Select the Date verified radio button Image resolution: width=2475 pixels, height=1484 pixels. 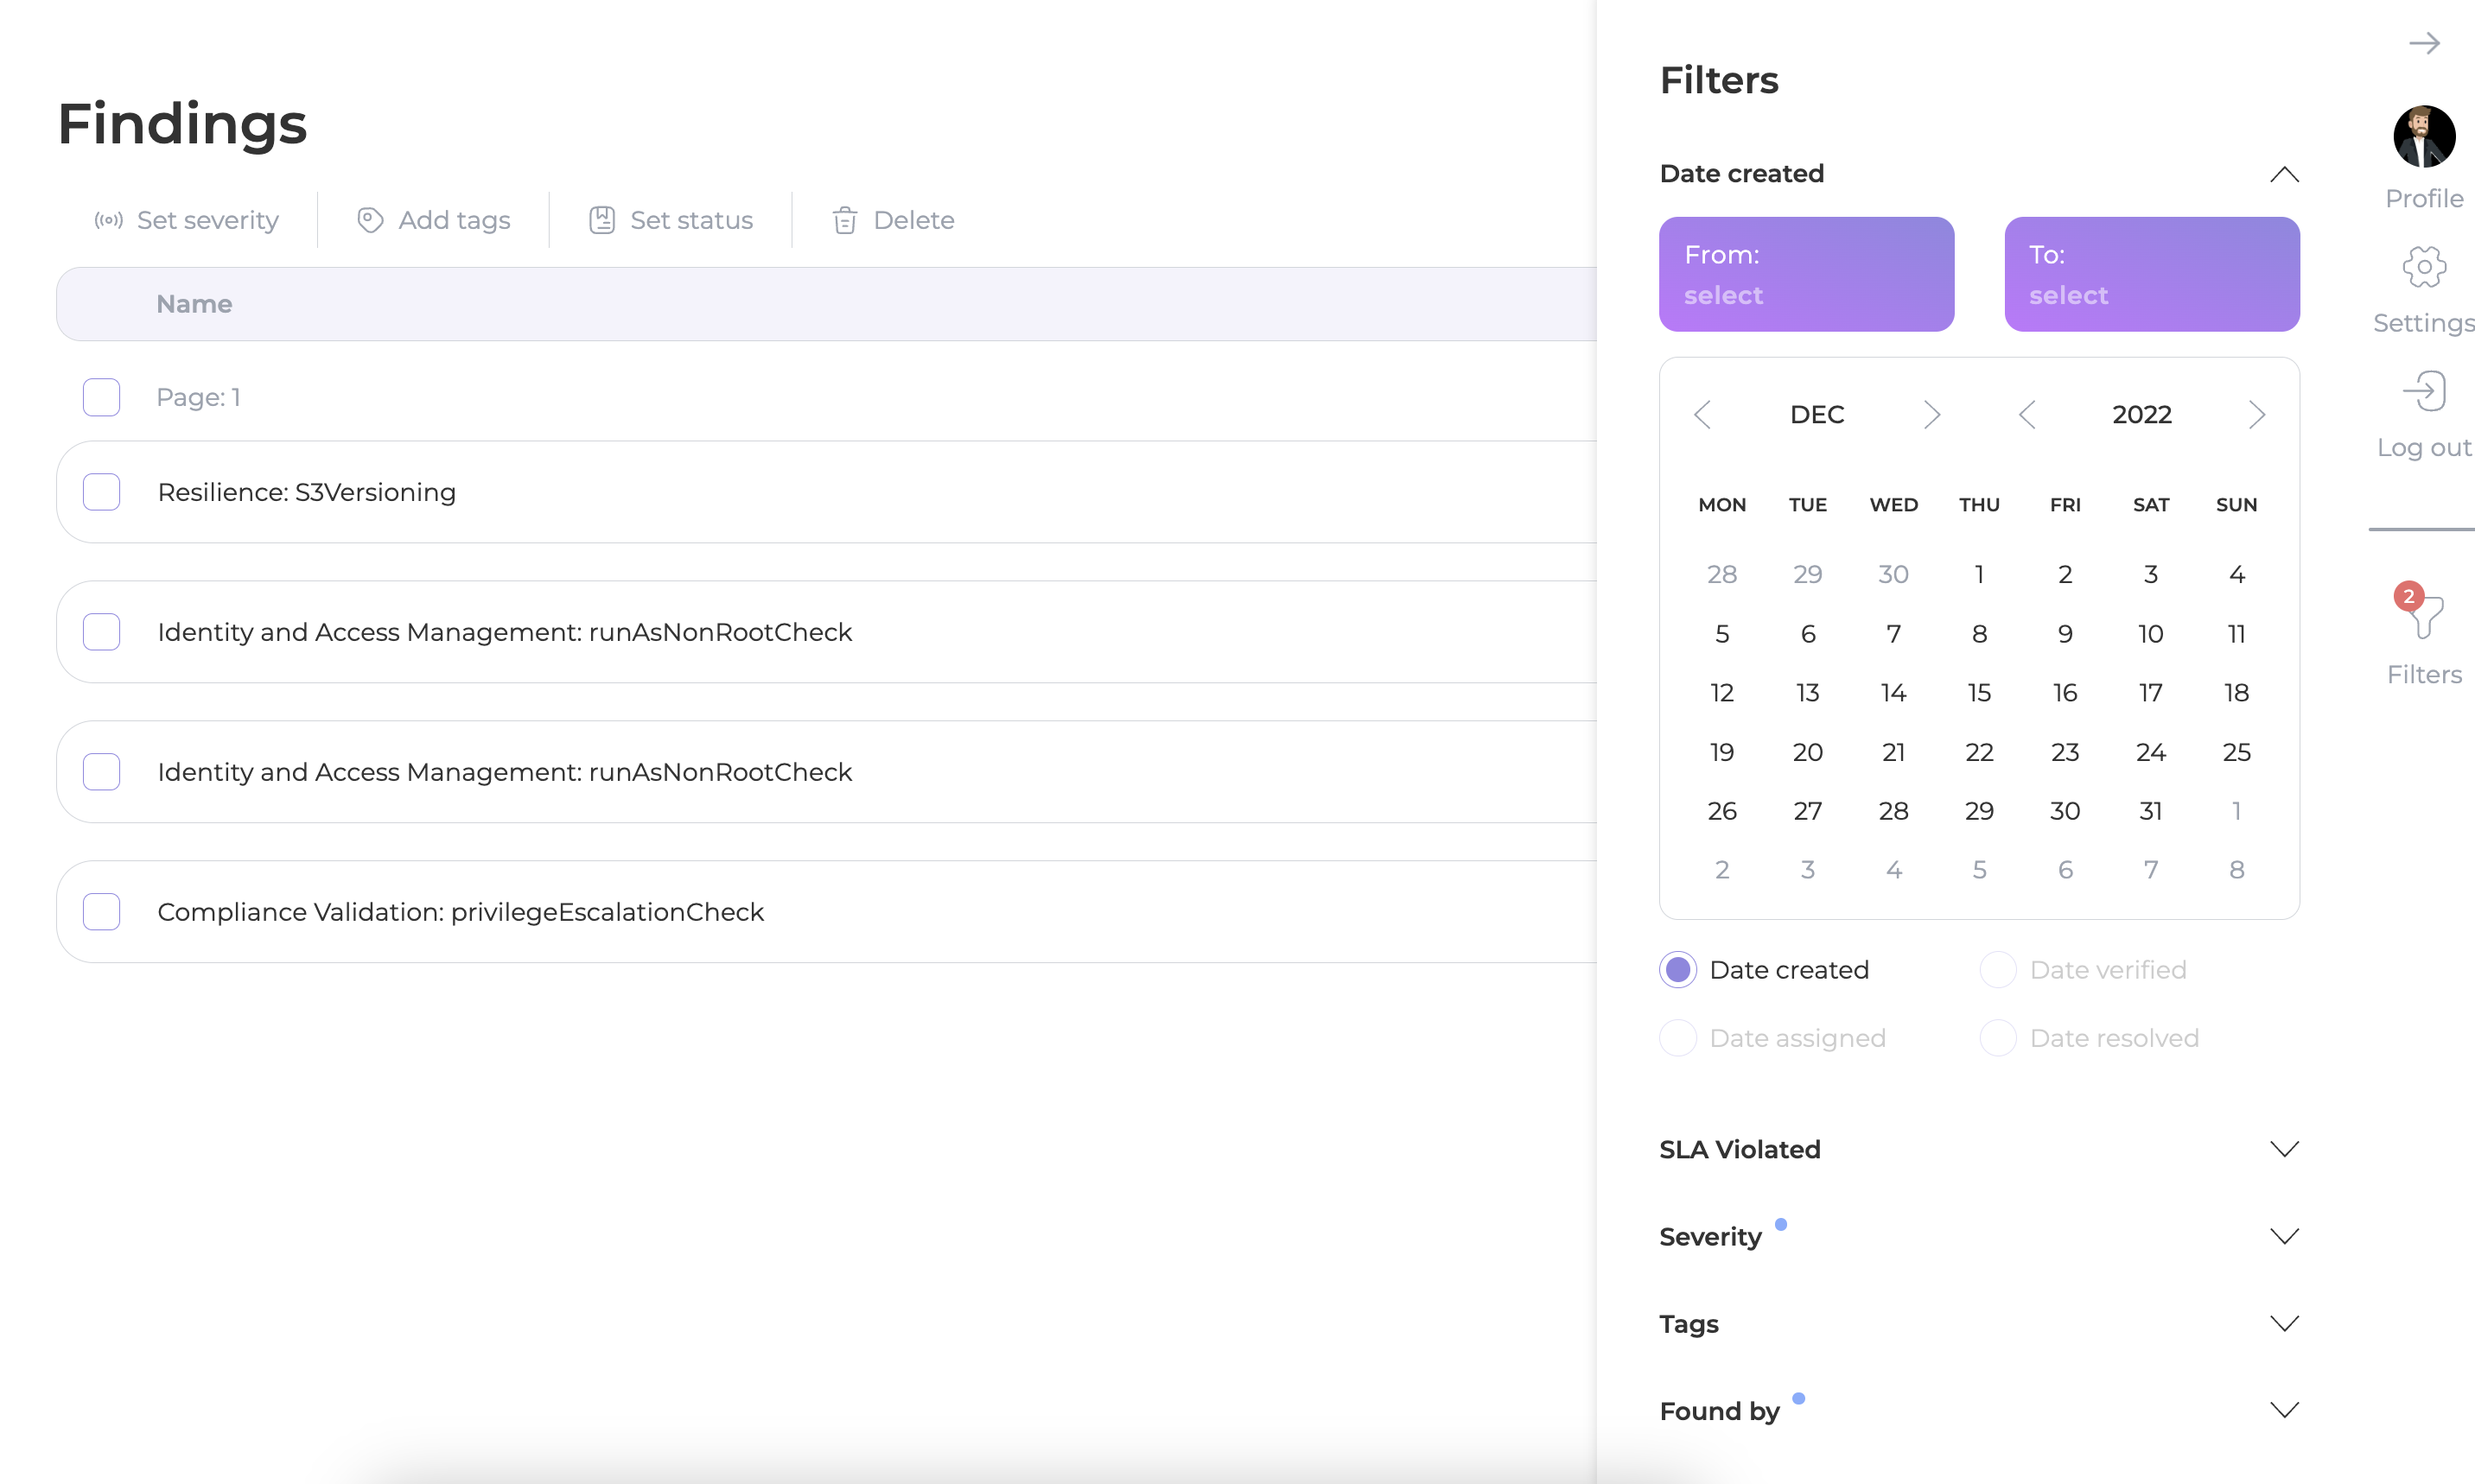pos(1998,970)
